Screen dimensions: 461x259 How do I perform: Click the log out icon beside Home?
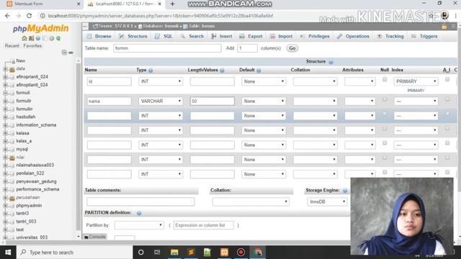(x=31, y=38)
